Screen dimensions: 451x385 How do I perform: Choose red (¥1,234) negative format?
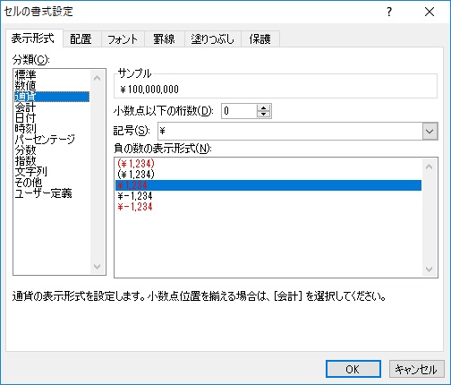tap(268, 164)
